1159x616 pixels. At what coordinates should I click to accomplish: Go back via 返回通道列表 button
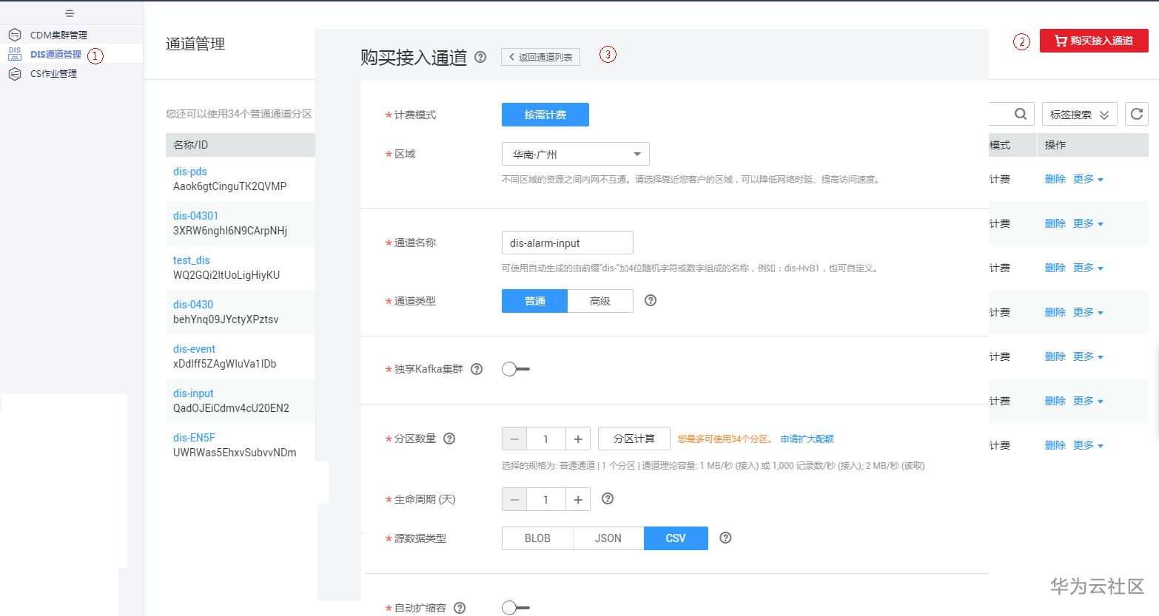[540, 57]
